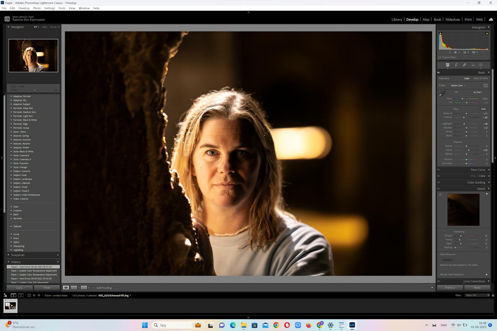Click the Clarity slider handle

coord(469,150)
